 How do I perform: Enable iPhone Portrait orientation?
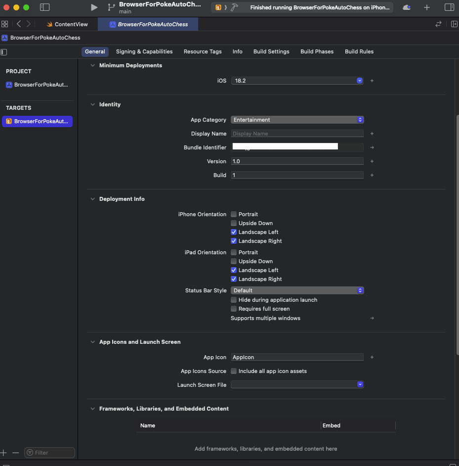234,214
